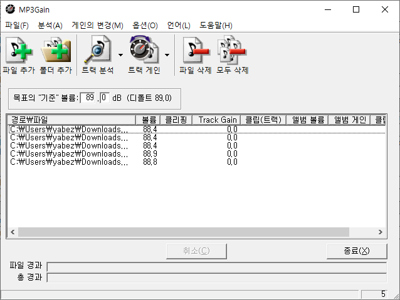Screen dimensions: 400x300
Task: Click the (디폴트 89.0) default volume label
Action: [x=149, y=98]
